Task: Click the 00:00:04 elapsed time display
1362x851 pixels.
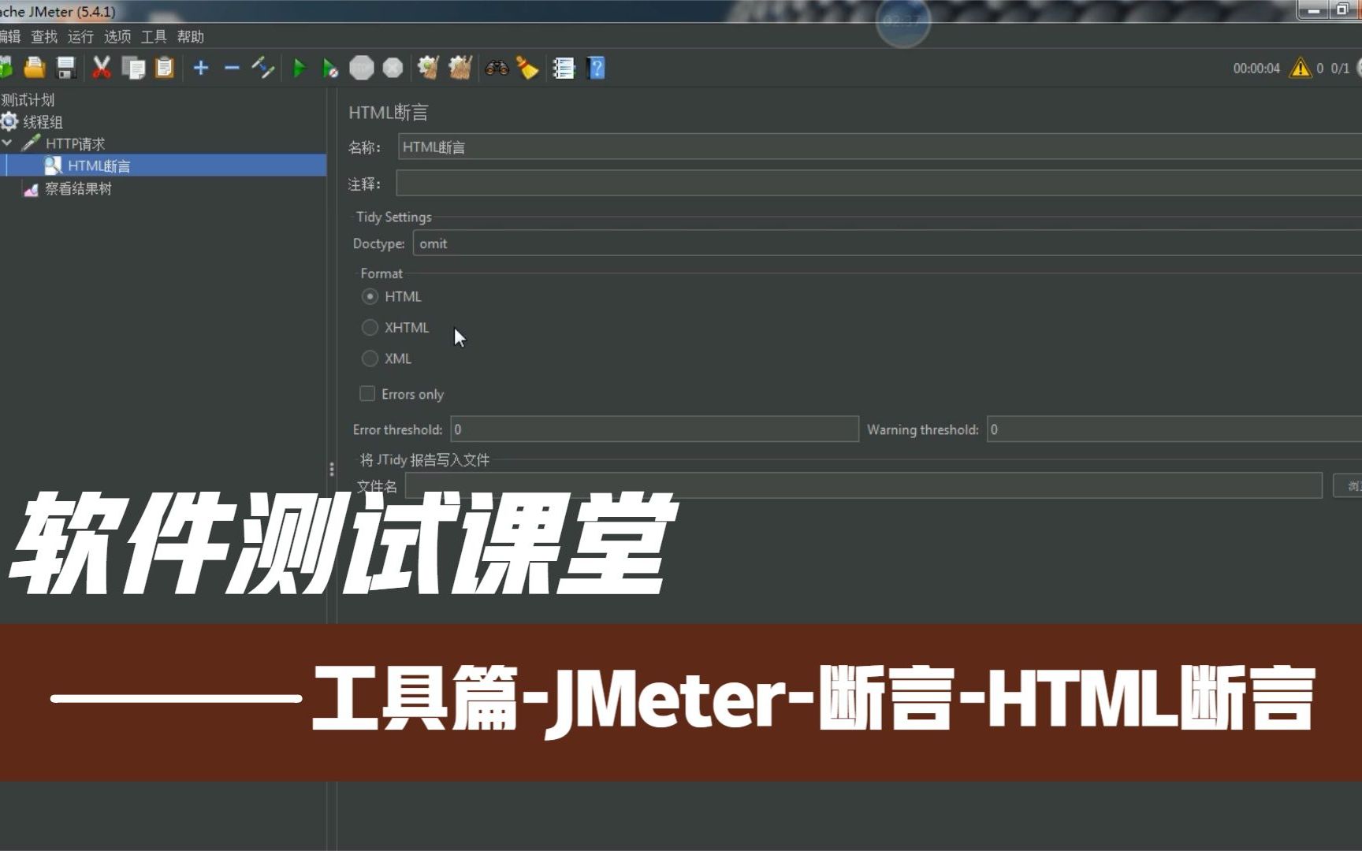Action: coord(1256,69)
